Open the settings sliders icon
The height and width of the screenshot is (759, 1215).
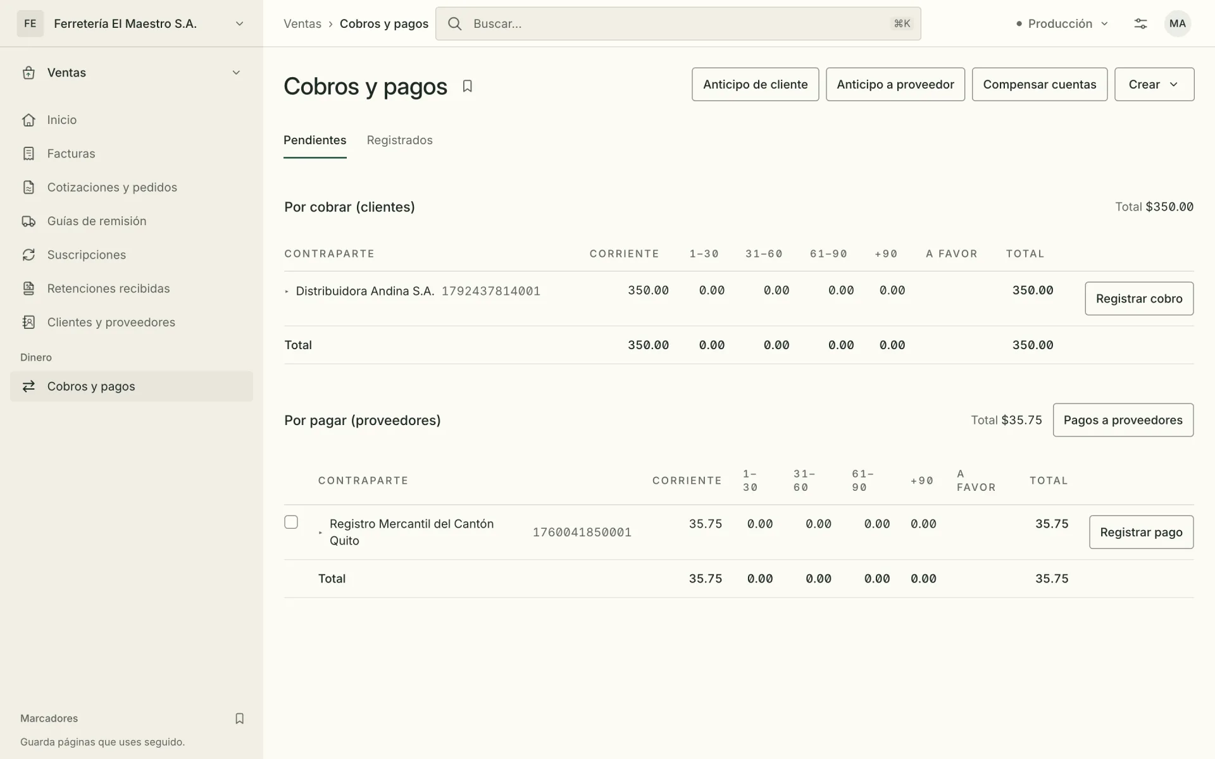[x=1140, y=23]
